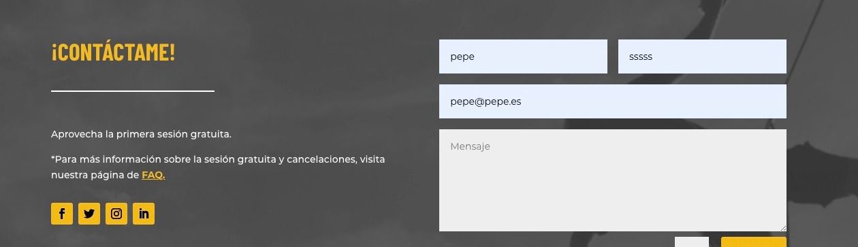Click the 'pepe@pepe.es' text in email field

(x=486, y=101)
